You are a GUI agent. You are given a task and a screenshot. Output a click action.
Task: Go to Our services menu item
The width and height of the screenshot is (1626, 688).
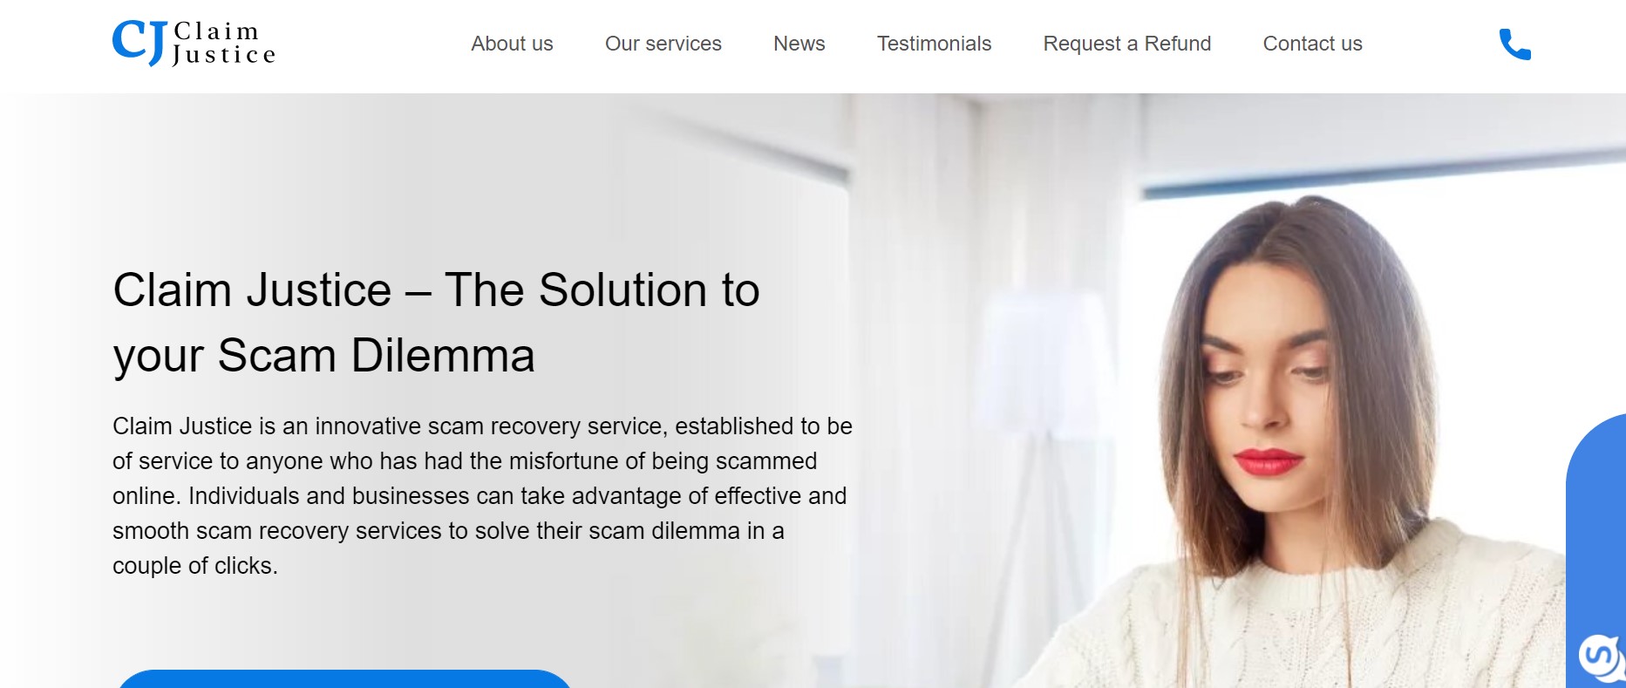663,44
